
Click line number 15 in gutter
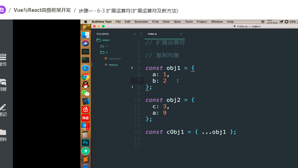137,132
